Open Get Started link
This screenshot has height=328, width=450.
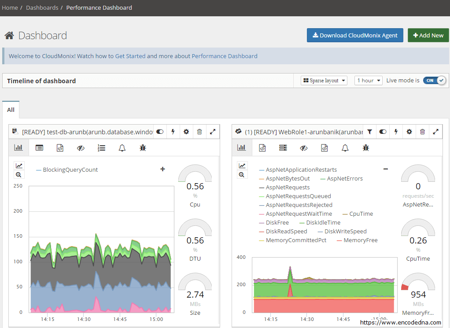click(130, 56)
